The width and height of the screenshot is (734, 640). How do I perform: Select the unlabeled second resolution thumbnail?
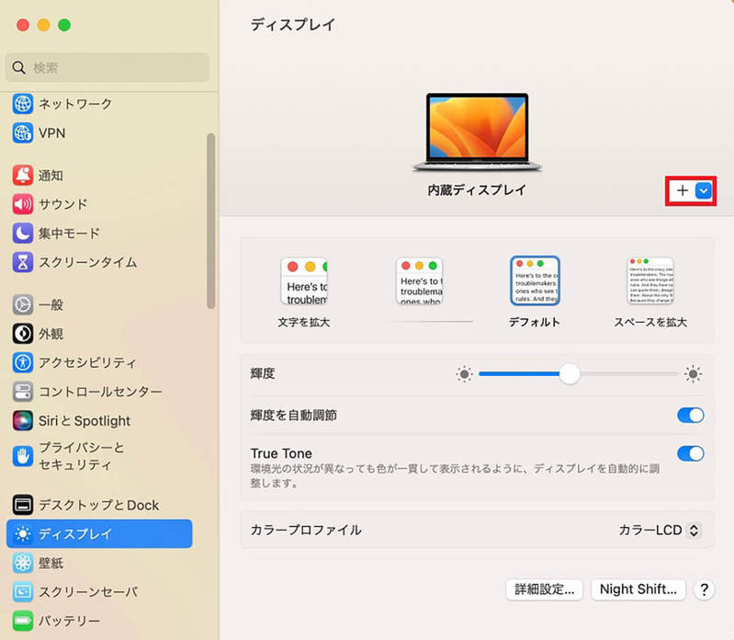click(x=420, y=281)
